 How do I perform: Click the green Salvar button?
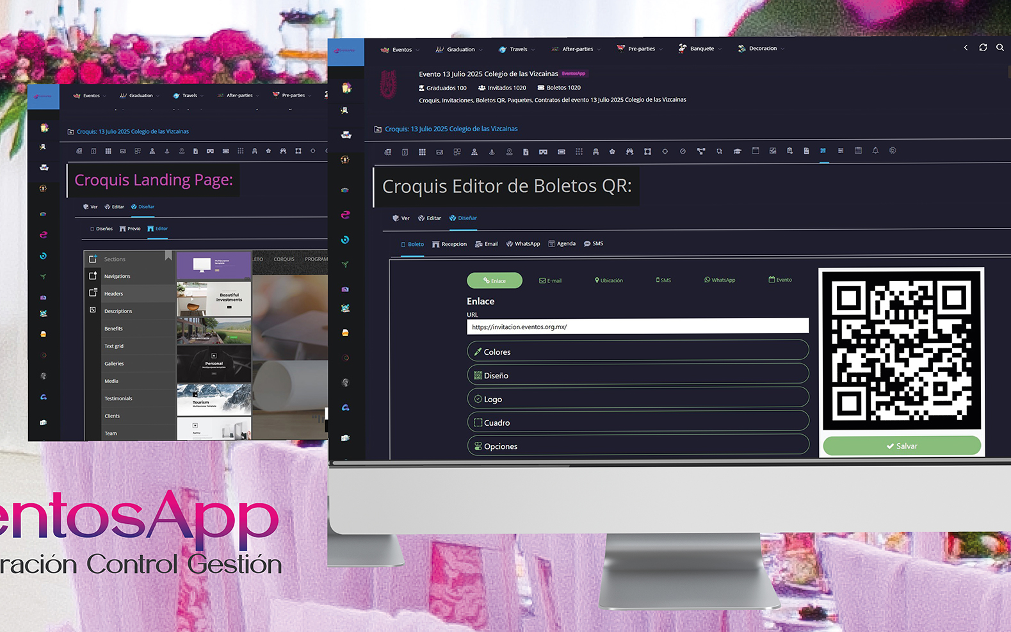(x=902, y=446)
